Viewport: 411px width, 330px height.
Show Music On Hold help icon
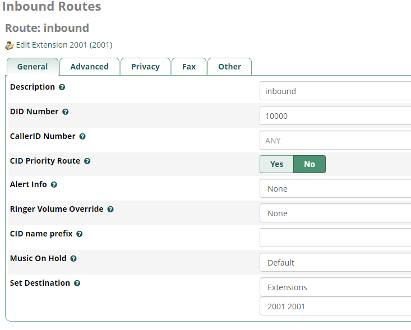pos(73,258)
